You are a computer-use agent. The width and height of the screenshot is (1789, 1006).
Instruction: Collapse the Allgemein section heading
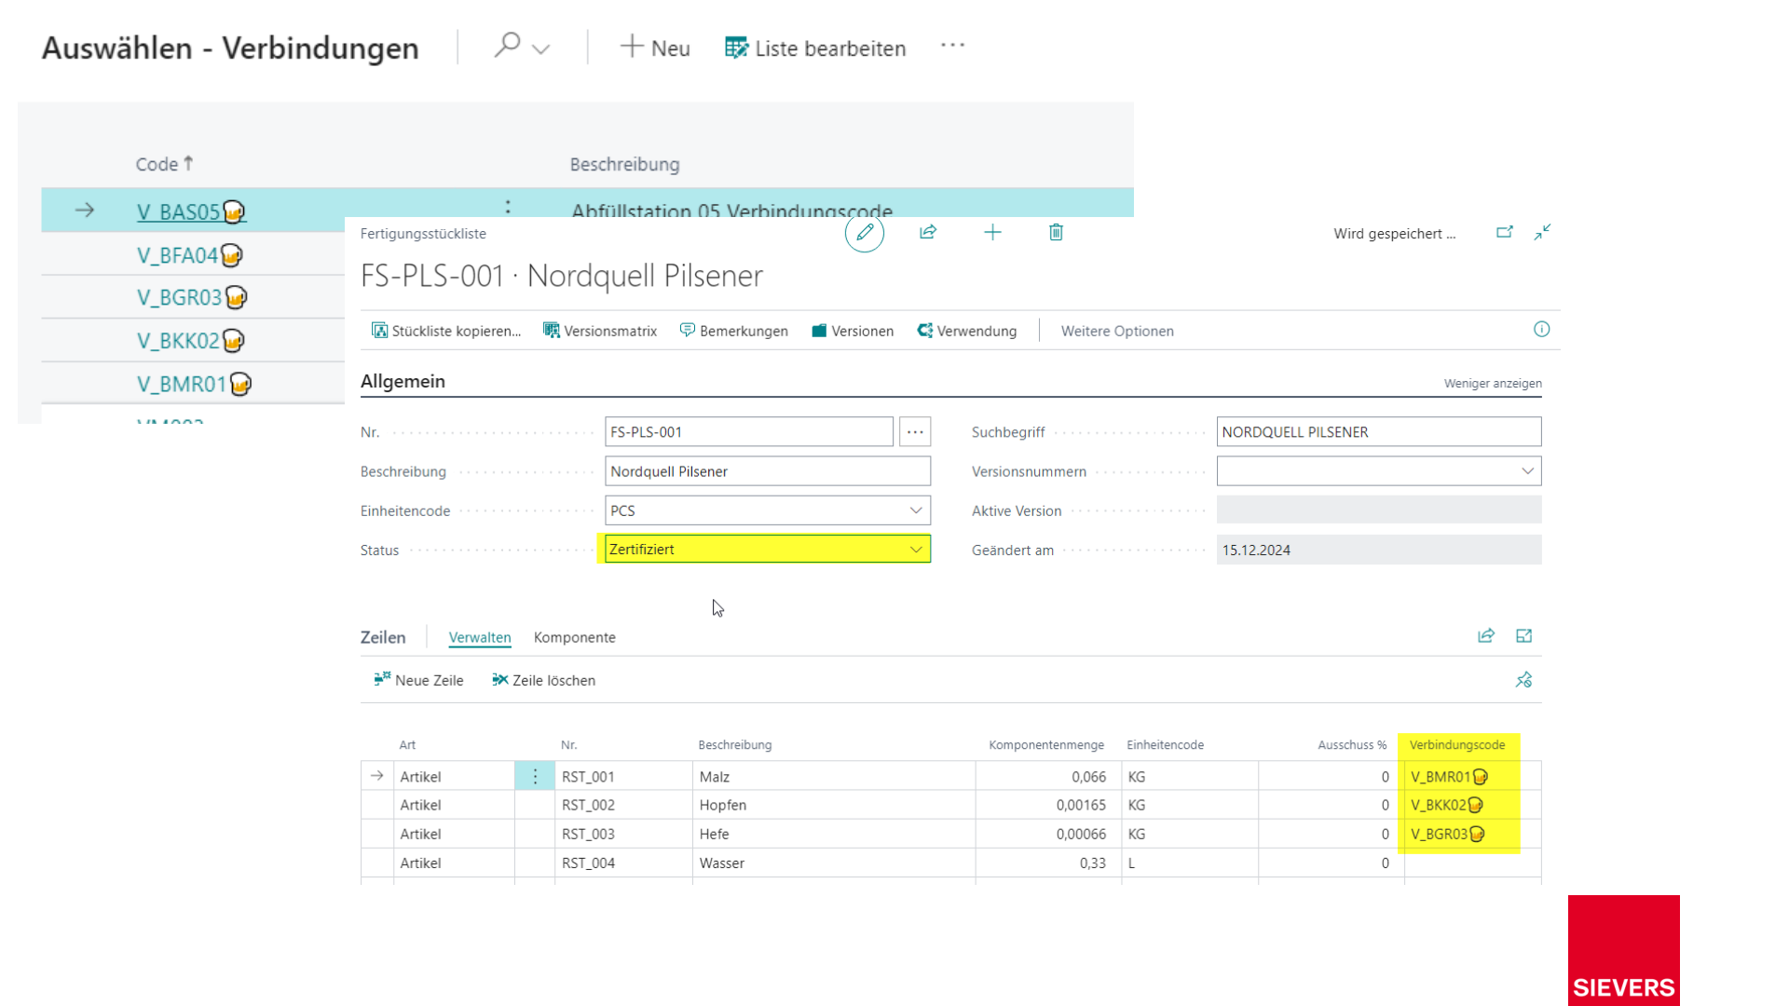pyautogui.click(x=403, y=381)
